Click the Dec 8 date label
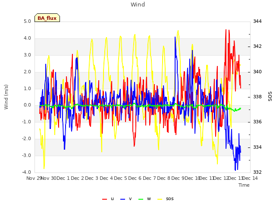276x207 pixels. pos(163,178)
